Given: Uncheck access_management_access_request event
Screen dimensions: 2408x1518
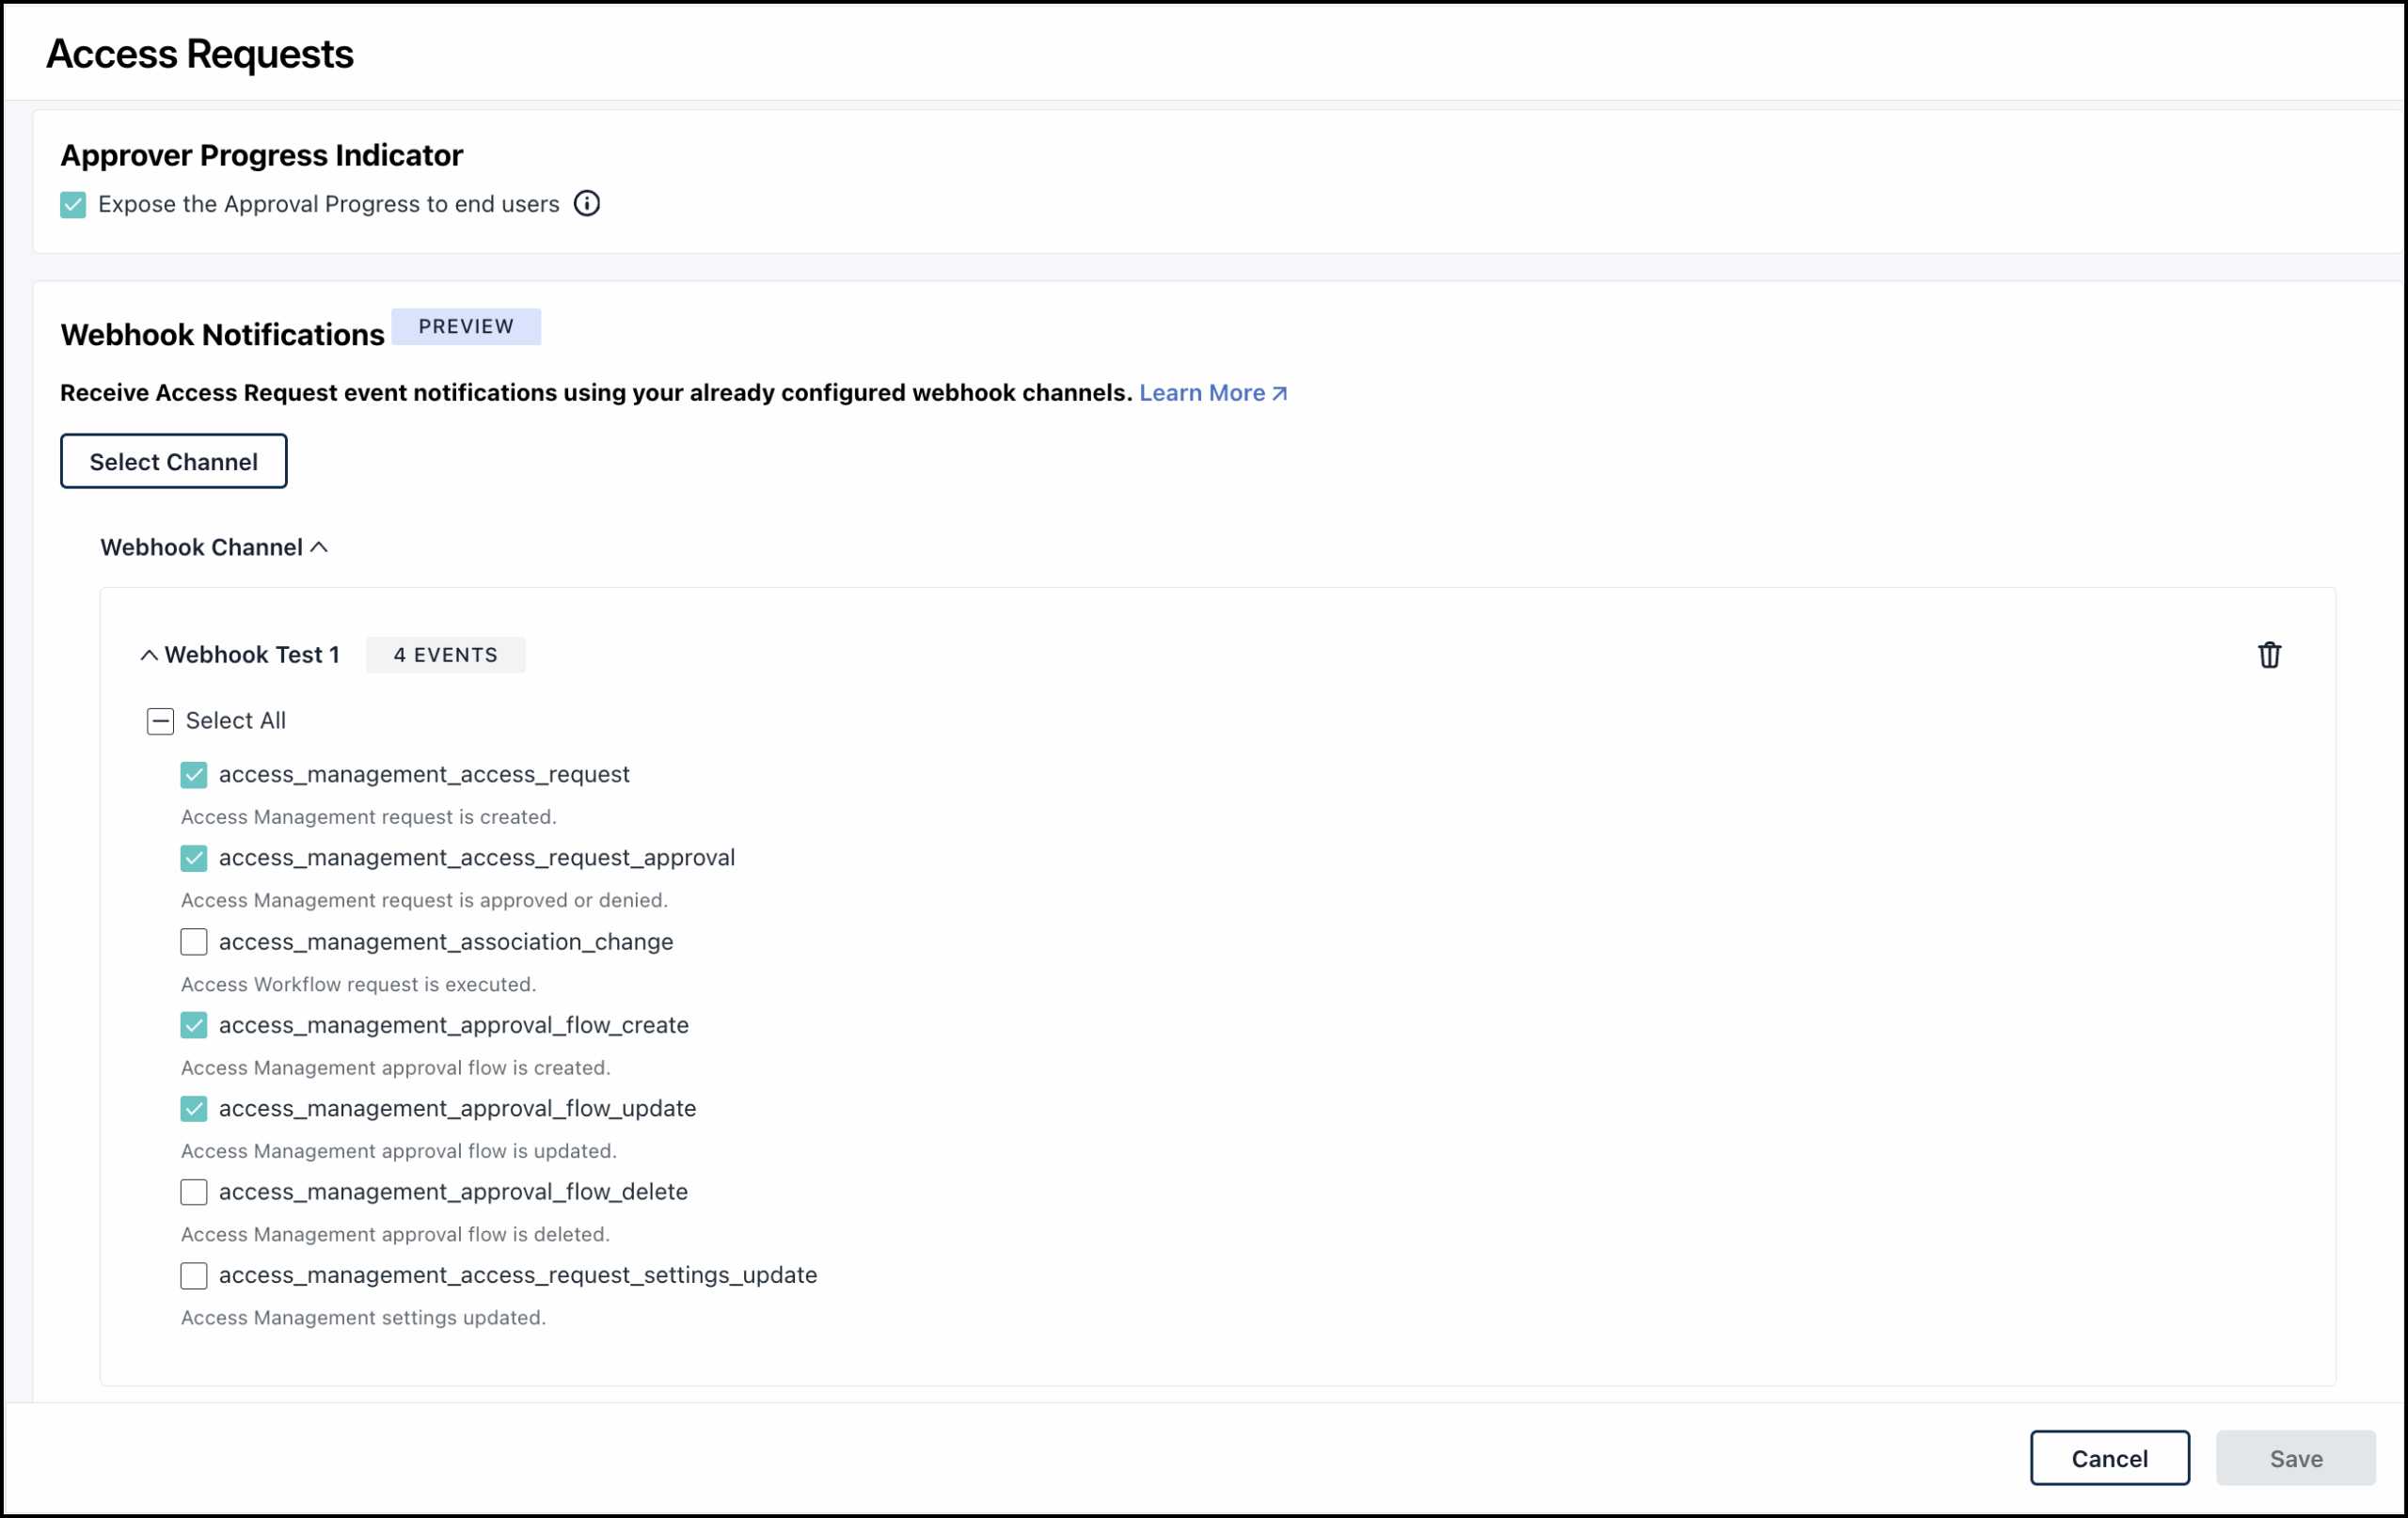Looking at the screenshot, I should tap(194, 774).
